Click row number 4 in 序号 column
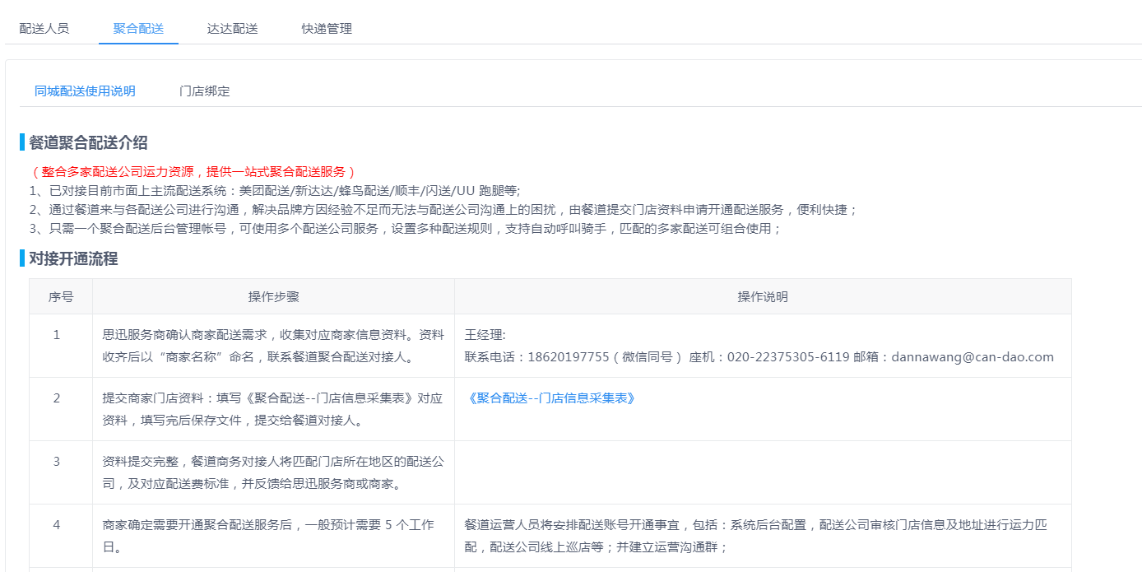This screenshot has height=572, width=1142. tap(57, 525)
